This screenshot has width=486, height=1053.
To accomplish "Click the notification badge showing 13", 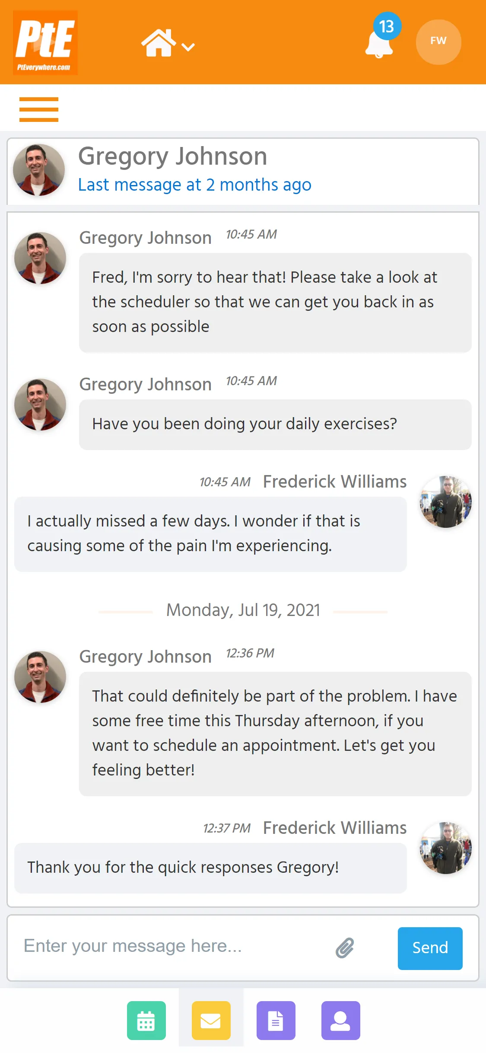I will point(387,26).
